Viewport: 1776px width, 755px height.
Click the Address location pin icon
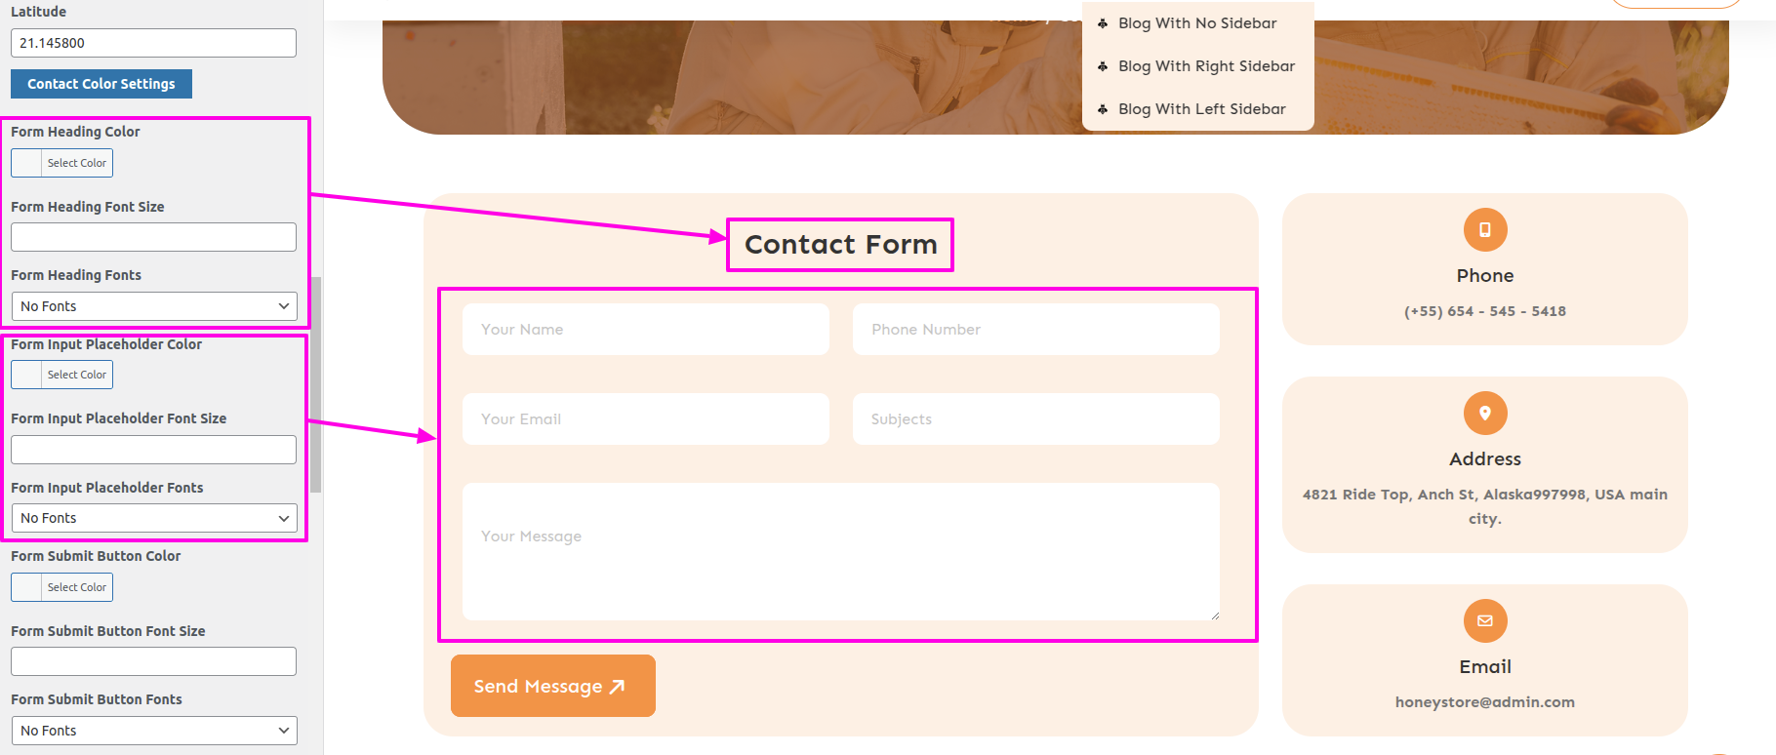(1484, 414)
